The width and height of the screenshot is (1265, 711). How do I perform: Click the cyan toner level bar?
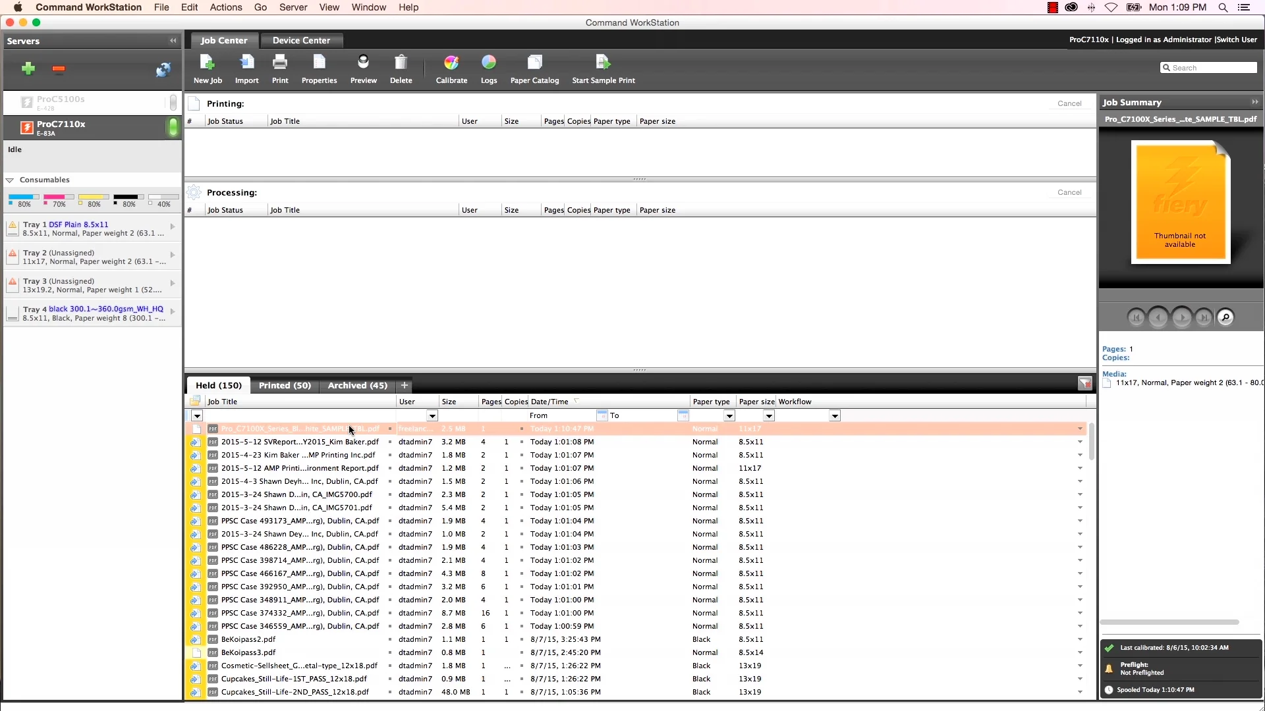click(23, 197)
